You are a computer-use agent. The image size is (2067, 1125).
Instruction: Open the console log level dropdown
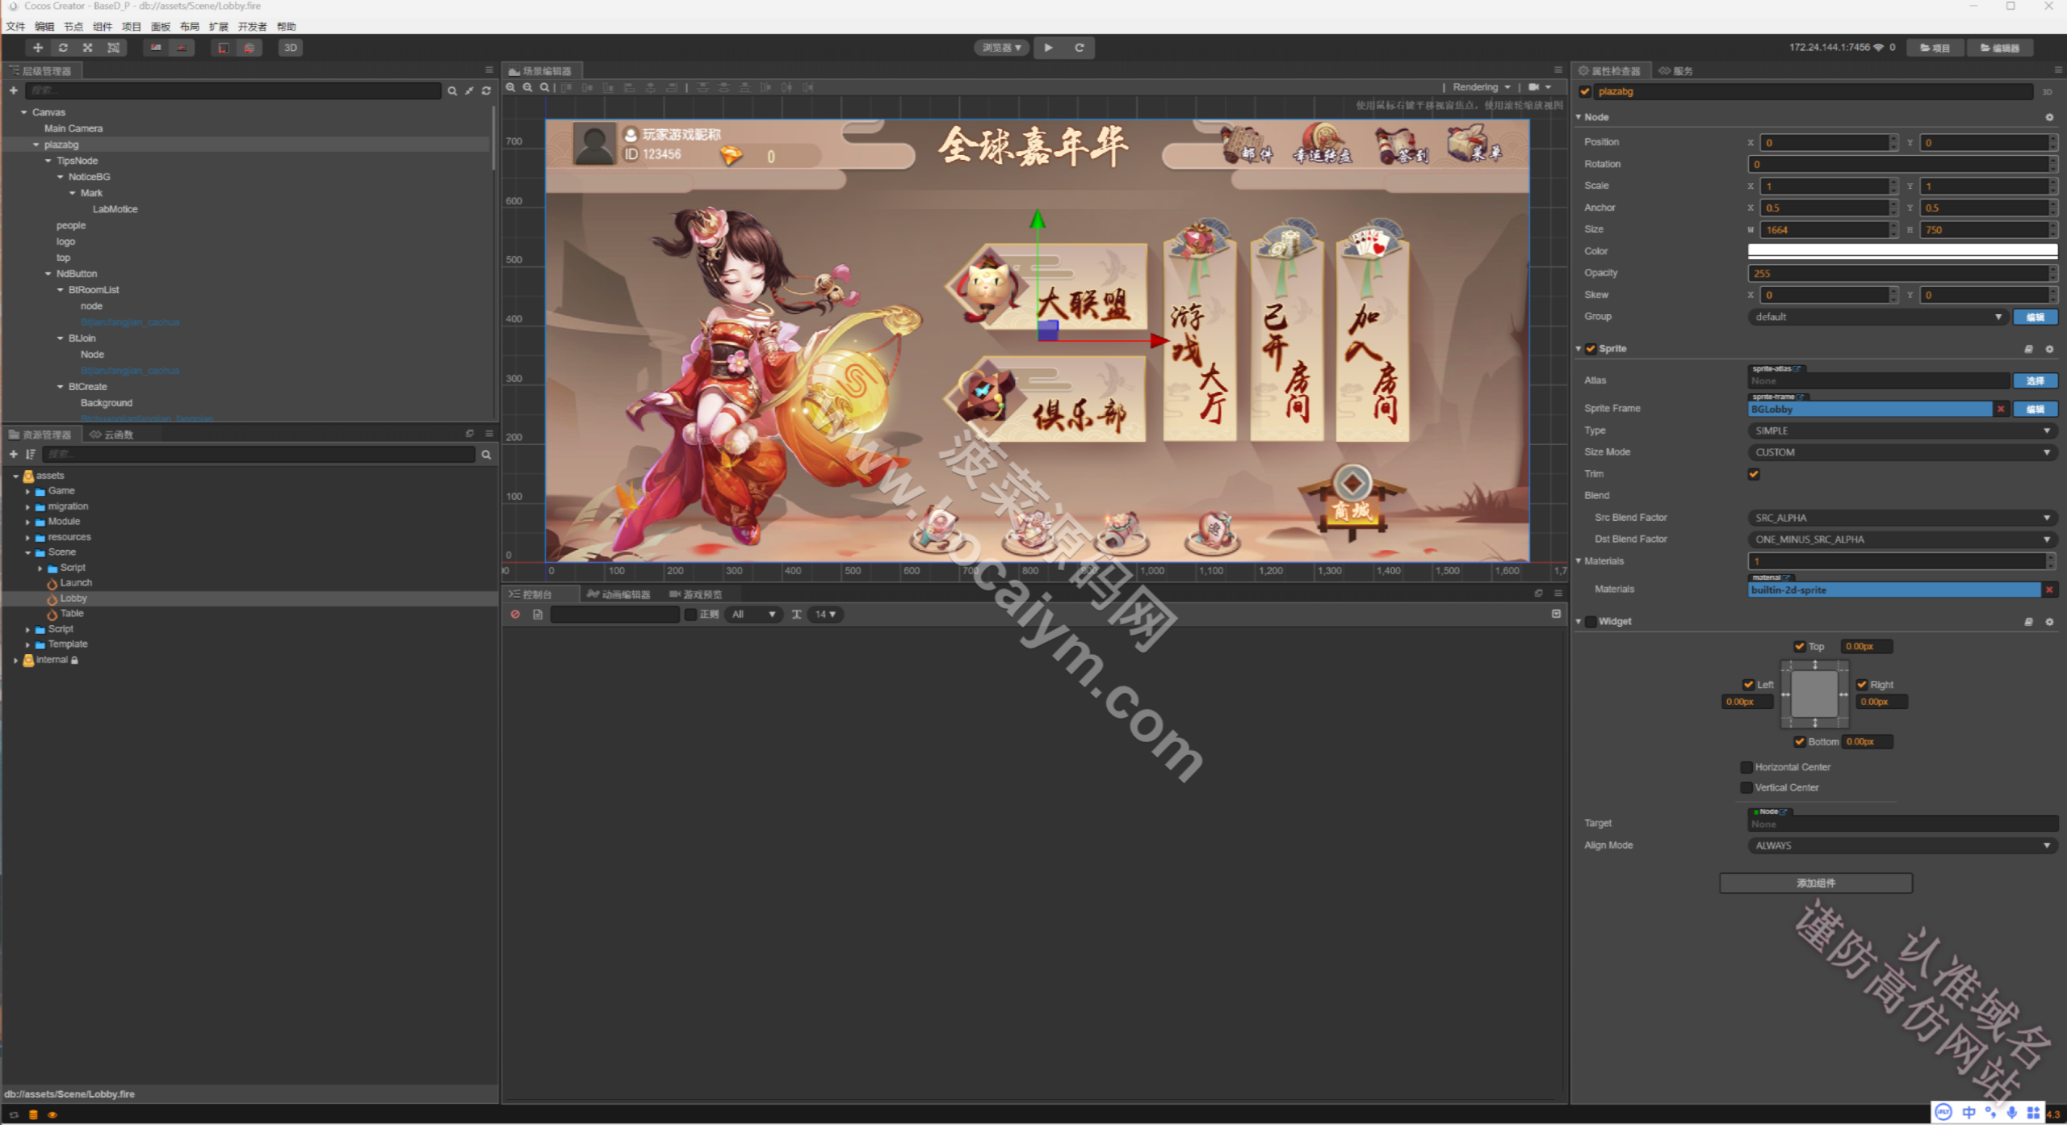pos(754,615)
